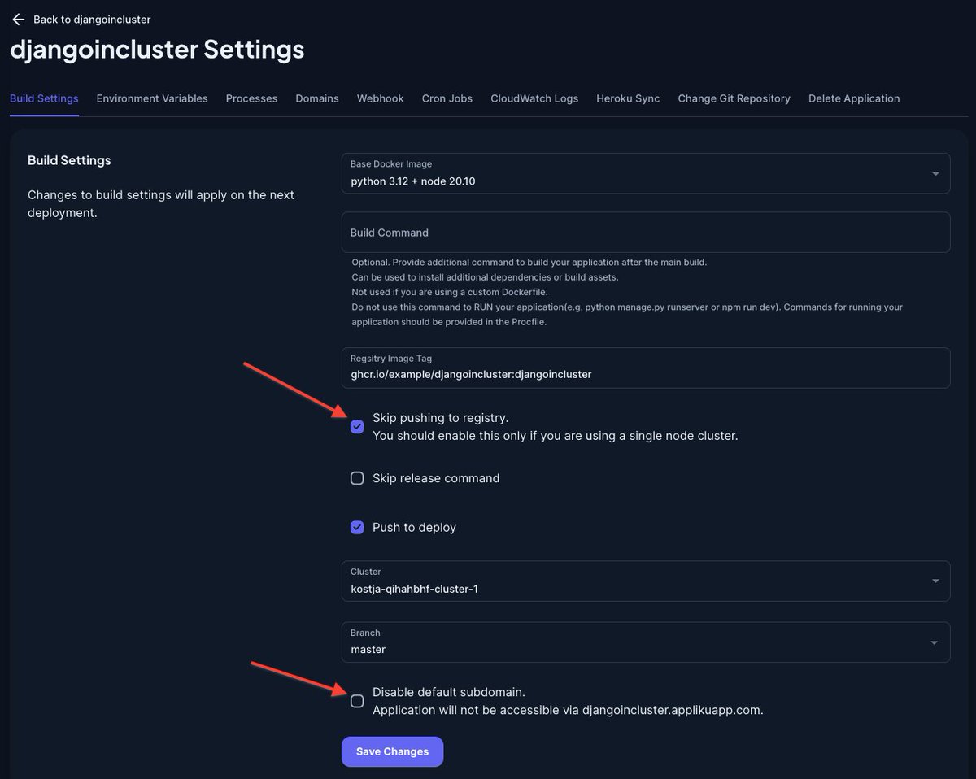Open Change Git Repository tab
The image size is (976, 779).
(x=734, y=98)
